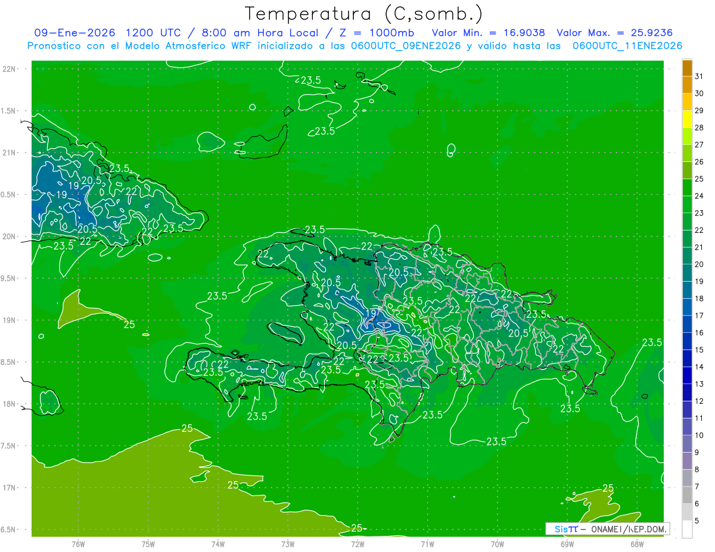This screenshot has width=715, height=552.
Task: Click the '68W' longitude axis label
Action: pyautogui.click(x=637, y=544)
